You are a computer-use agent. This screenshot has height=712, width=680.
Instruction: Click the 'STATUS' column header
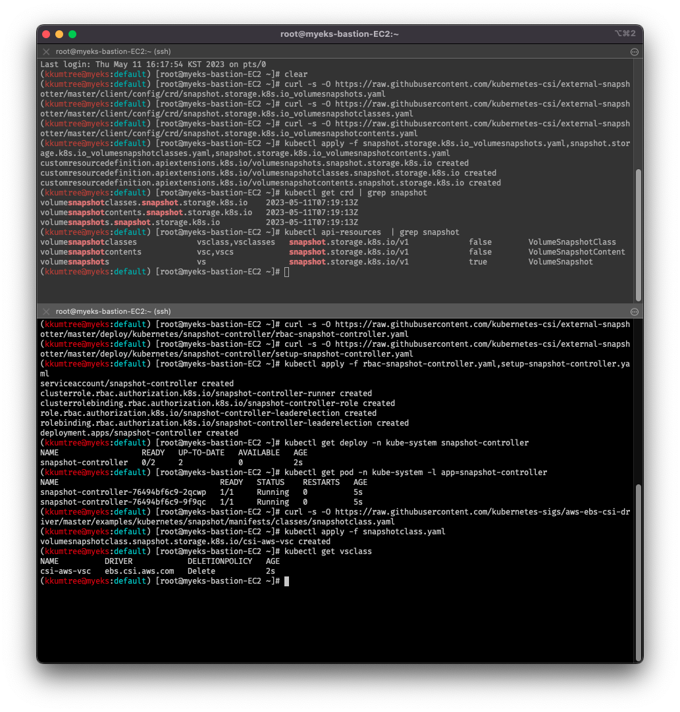(x=271, y=482)
